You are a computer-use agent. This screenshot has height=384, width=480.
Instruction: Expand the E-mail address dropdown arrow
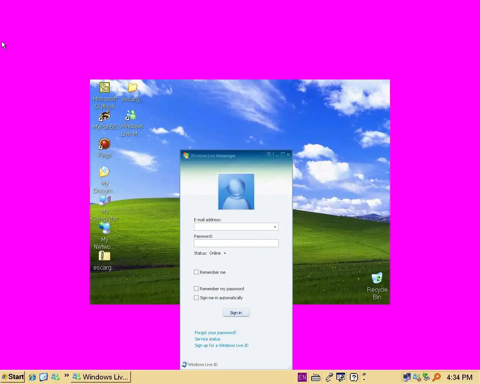coord(275,227)
